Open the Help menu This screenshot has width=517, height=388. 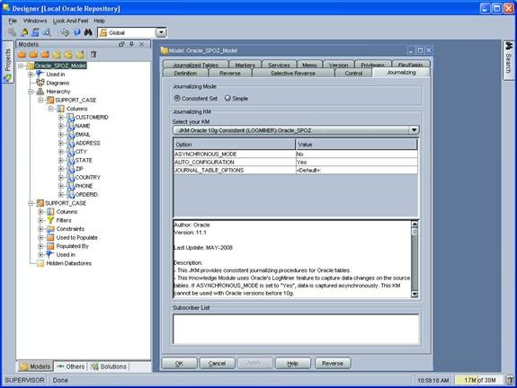point(99,21)
